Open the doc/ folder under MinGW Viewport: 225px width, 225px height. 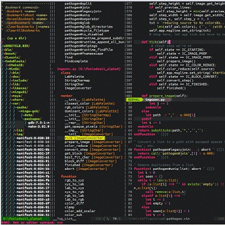point(15,76)
